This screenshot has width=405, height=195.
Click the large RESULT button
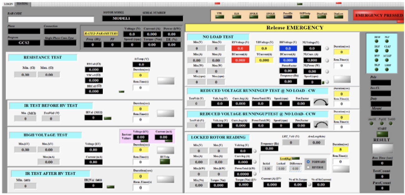coord(382,149)
